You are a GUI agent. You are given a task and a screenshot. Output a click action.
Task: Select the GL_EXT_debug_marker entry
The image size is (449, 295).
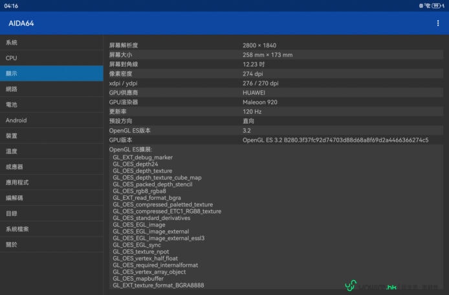pyautogui.click(x=142, y=157)
